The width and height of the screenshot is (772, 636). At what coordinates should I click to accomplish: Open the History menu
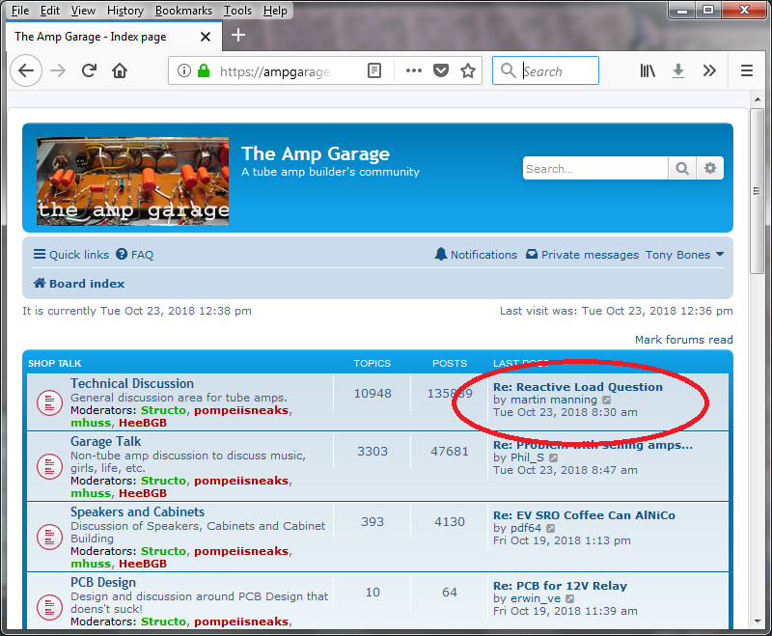124,11
